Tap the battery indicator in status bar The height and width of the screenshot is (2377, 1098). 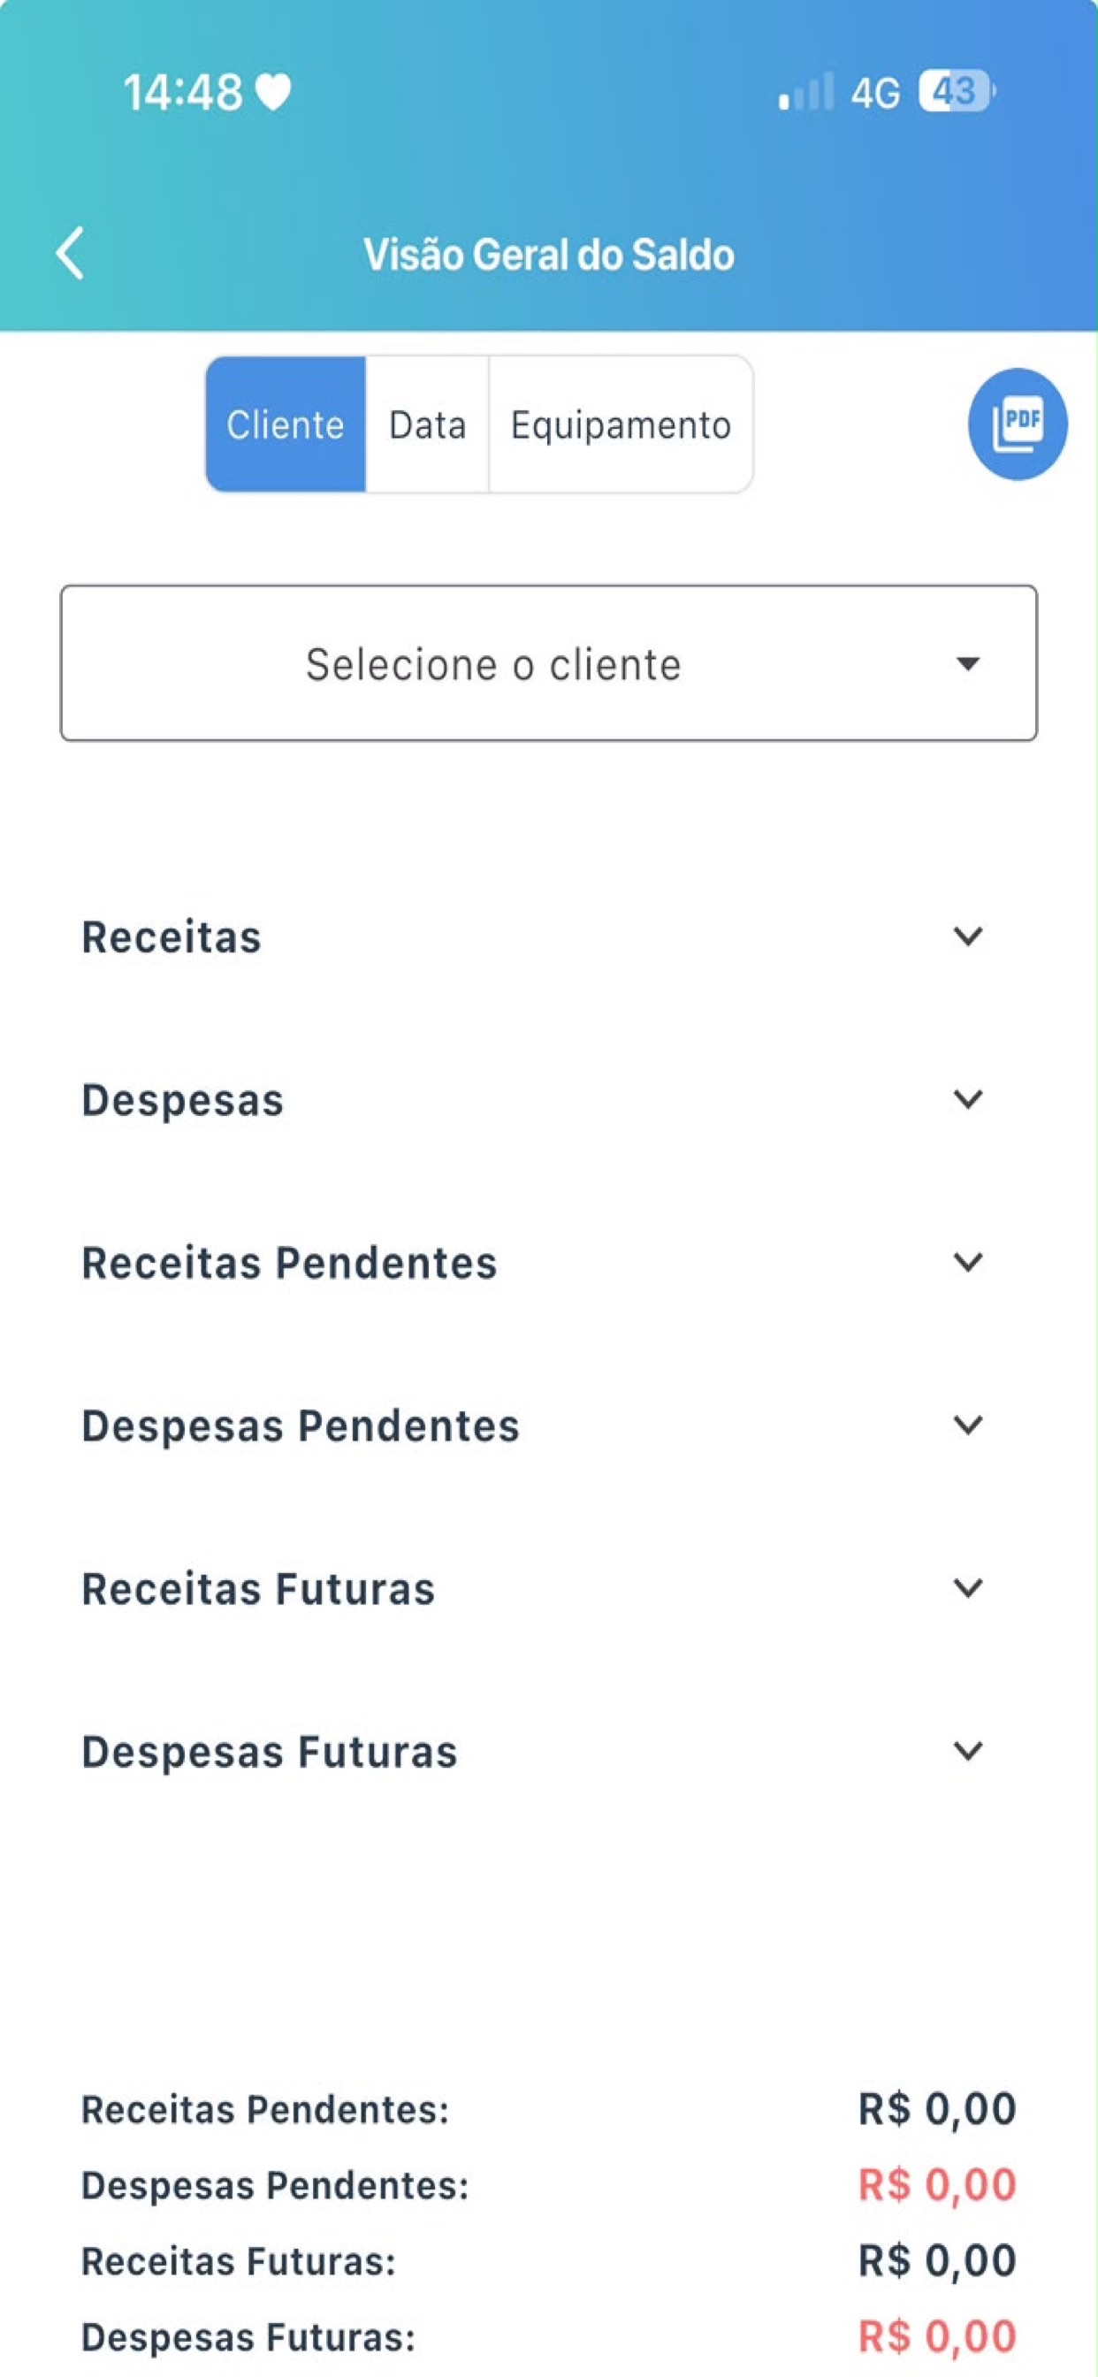pos(957,91)
